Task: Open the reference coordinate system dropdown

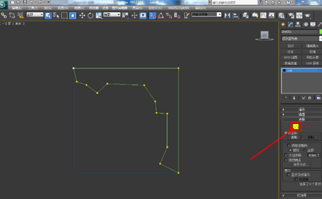Action: [x=112, y=15]
